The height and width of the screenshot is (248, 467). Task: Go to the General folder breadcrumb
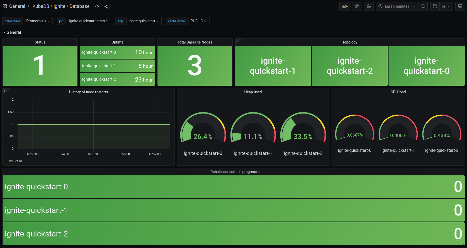point(17,6)
